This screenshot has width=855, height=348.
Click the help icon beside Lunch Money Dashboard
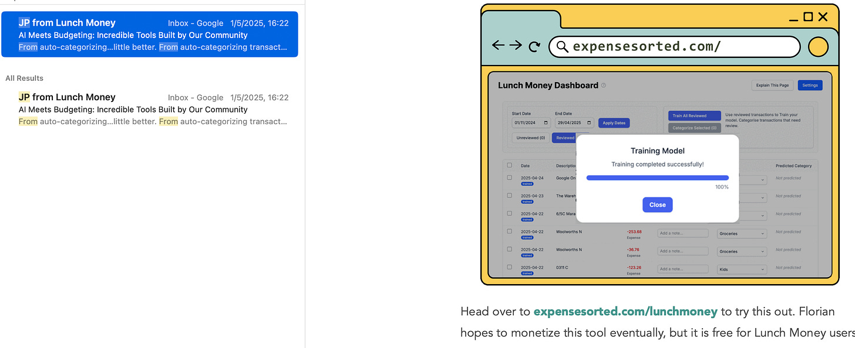coord(604,86)
